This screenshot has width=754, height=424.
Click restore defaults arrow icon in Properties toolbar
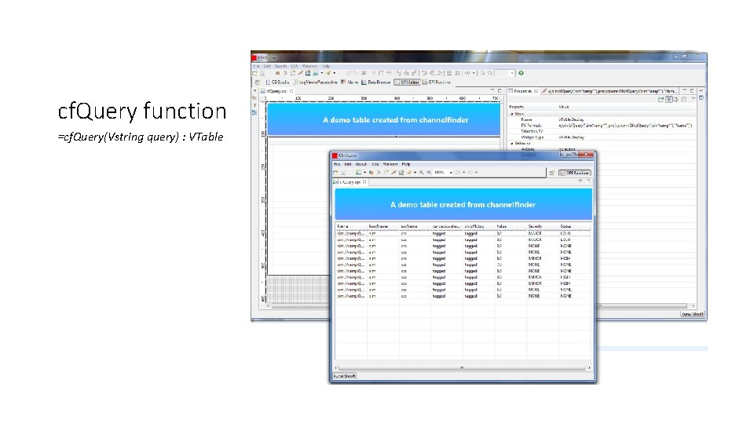coord(676,100)
